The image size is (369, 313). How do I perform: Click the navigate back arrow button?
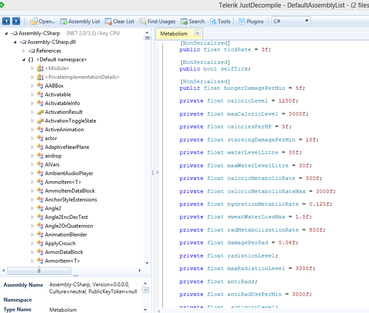pyautogui.click(x=6, y=21)
